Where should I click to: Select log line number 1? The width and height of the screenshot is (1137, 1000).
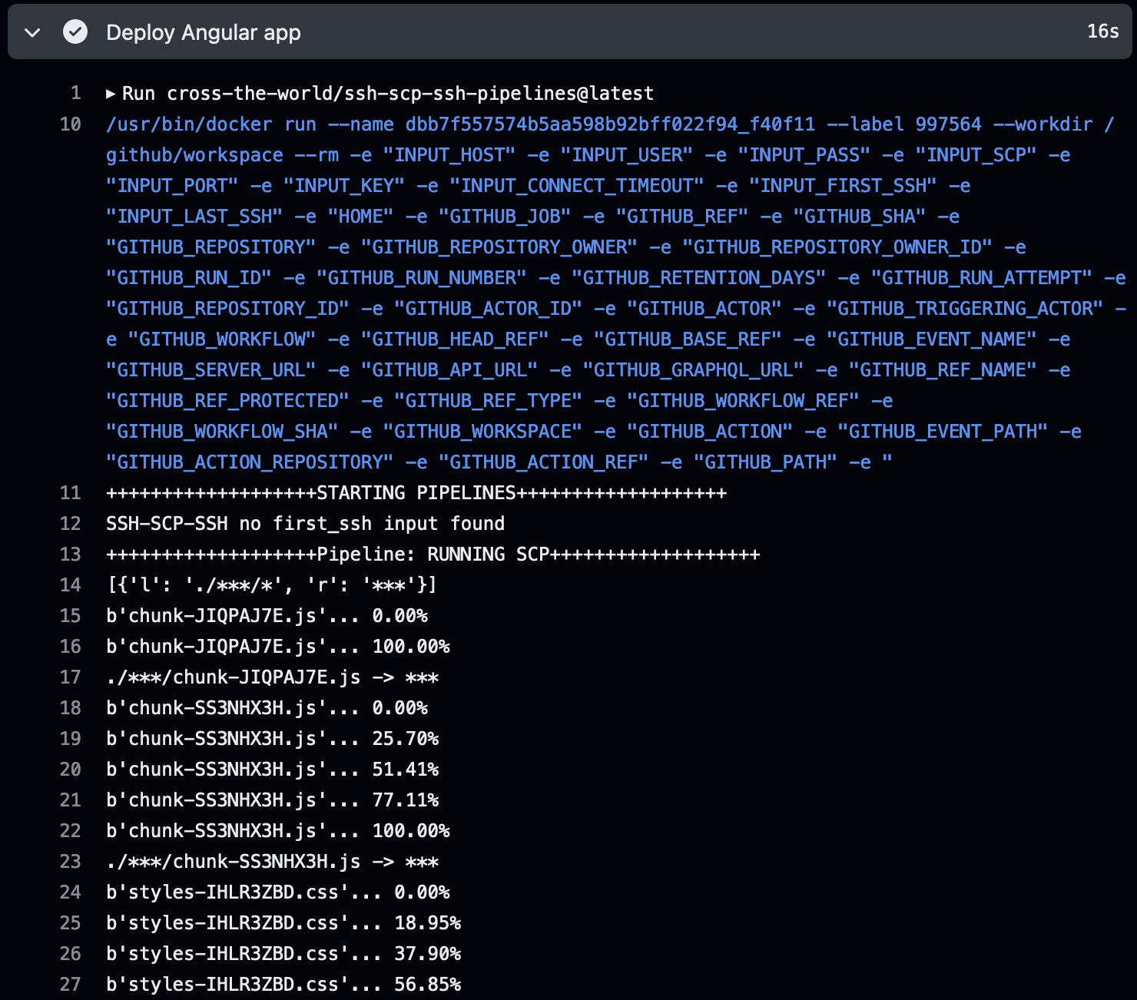coord(75,93)
